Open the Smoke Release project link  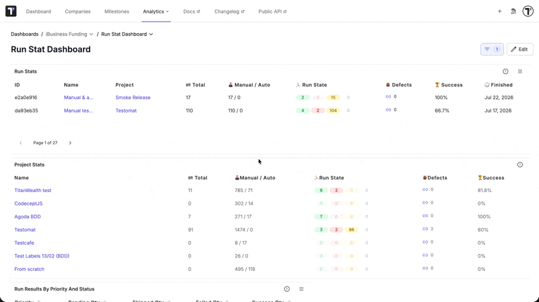133,97
